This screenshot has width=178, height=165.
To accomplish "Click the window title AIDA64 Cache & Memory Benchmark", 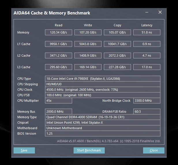I will coord(52,13).
